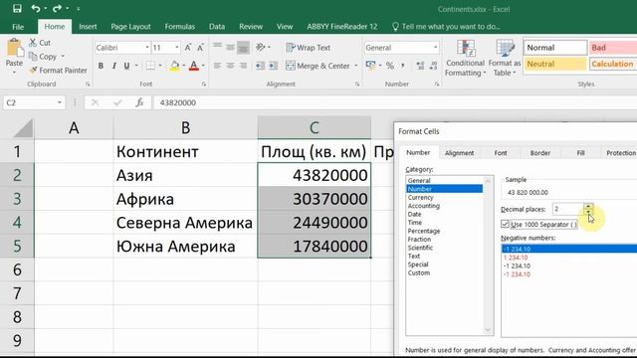The image size is (637, 358).
Task: Select the Neutral cell style
Action: 555,64
